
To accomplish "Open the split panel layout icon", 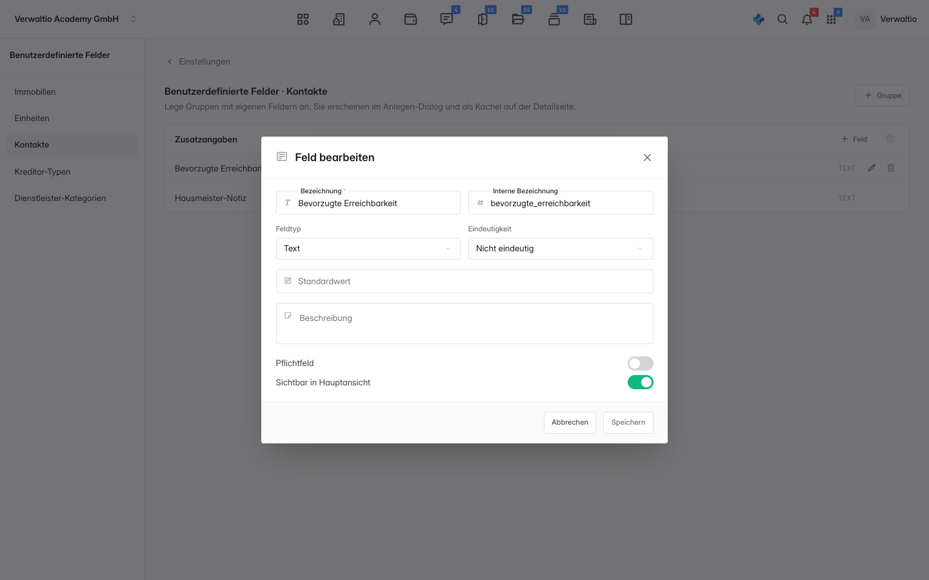I will [x=626, y=19].
